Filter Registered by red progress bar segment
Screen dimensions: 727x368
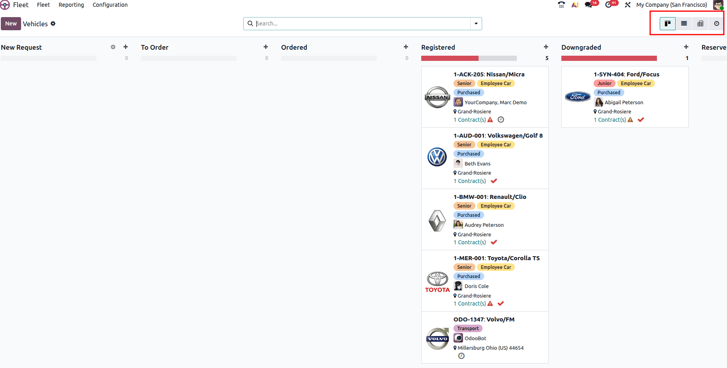pyautogui.click(x=450, y=58)
